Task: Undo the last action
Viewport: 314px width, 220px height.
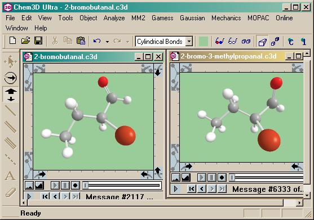Action: (97, 41)
